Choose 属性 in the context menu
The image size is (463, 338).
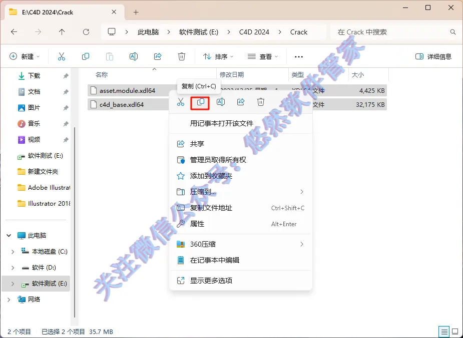pyautogui.click(x=241, y=224)
